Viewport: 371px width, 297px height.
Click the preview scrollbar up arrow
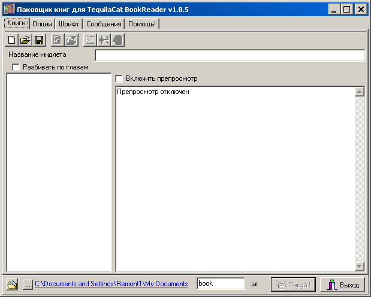360,92
